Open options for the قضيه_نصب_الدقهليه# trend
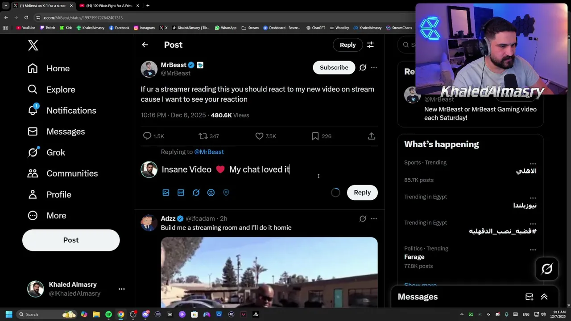 coord(533,223)
